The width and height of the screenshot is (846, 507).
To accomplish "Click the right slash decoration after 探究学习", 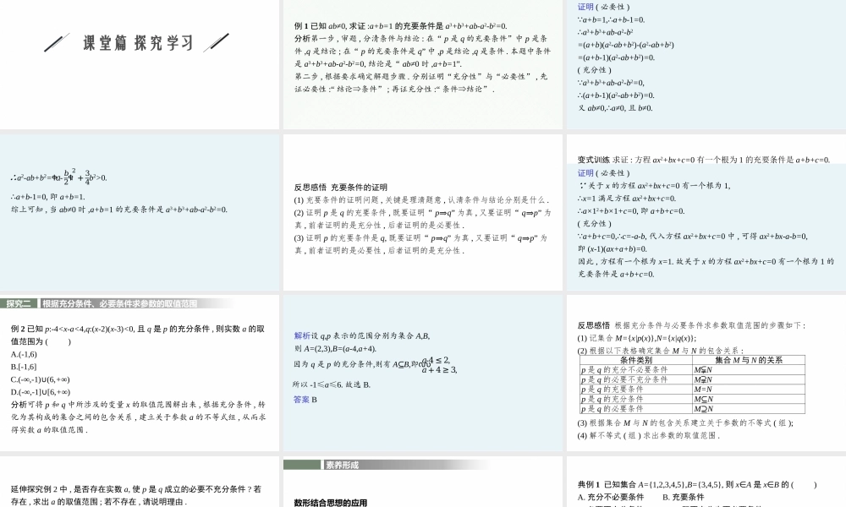I will coord(217,42).
